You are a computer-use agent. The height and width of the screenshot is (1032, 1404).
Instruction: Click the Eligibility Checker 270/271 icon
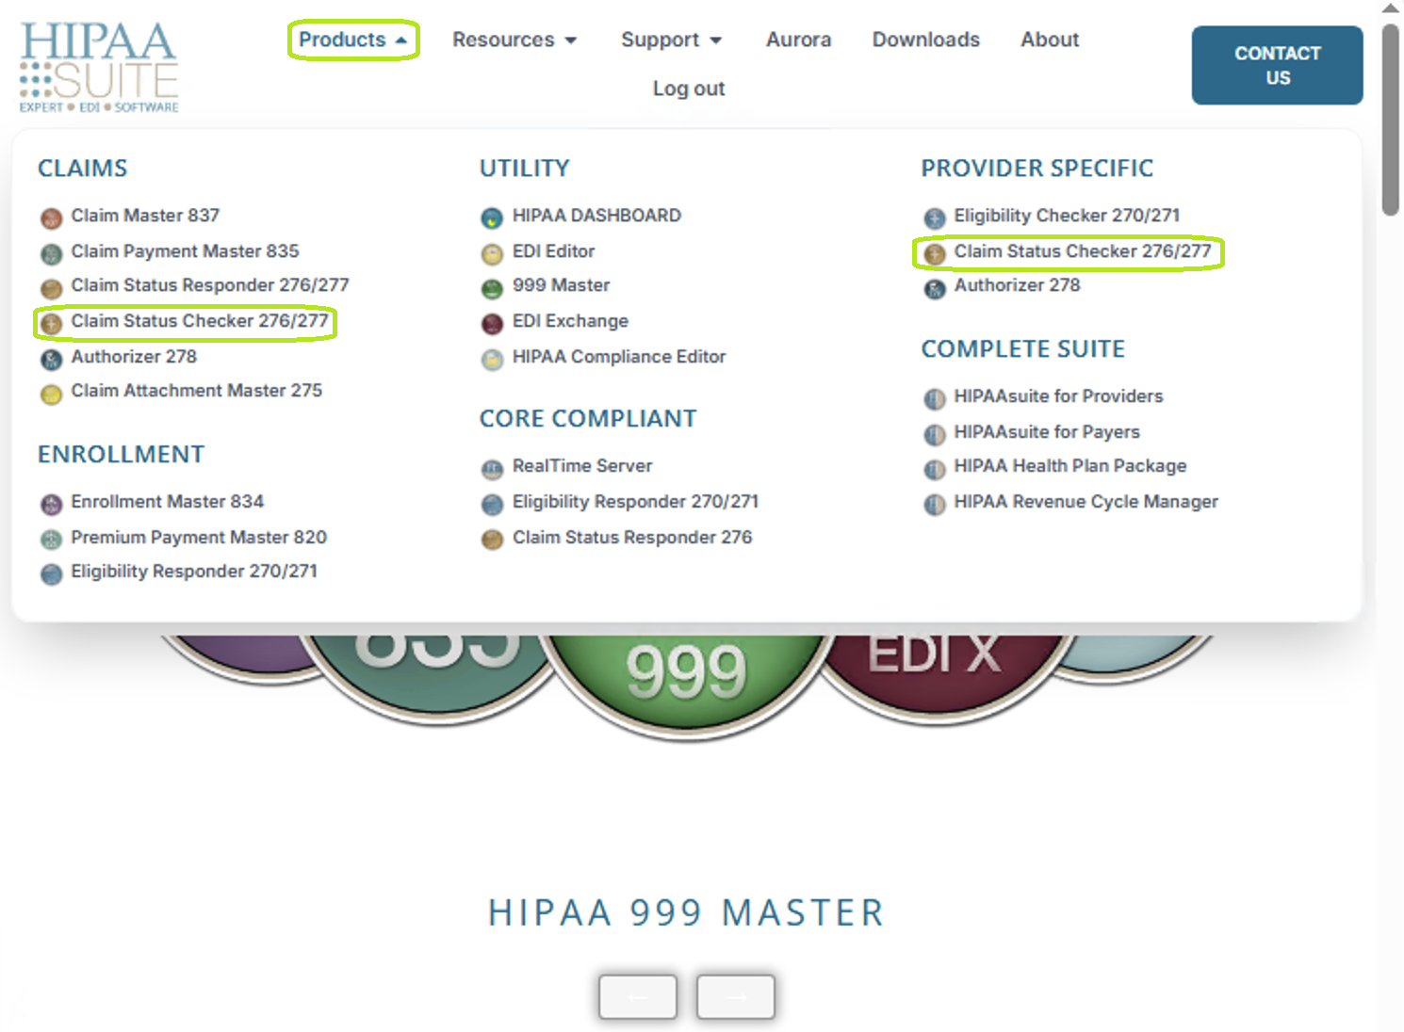tap(934, 218)
